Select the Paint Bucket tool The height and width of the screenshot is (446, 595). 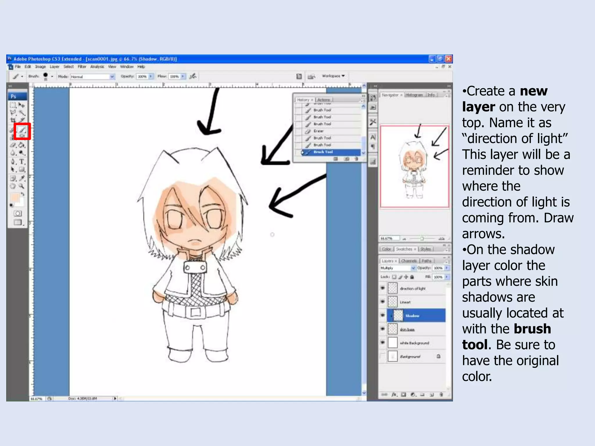pos(21,145)
